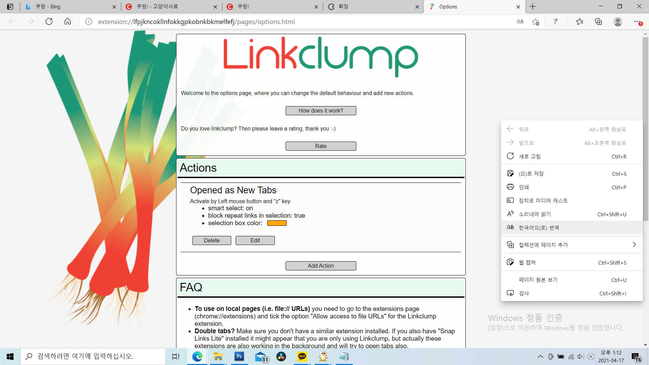649x365 pixels.
Task: Open Windows Start menu
Action: point(10,357)
